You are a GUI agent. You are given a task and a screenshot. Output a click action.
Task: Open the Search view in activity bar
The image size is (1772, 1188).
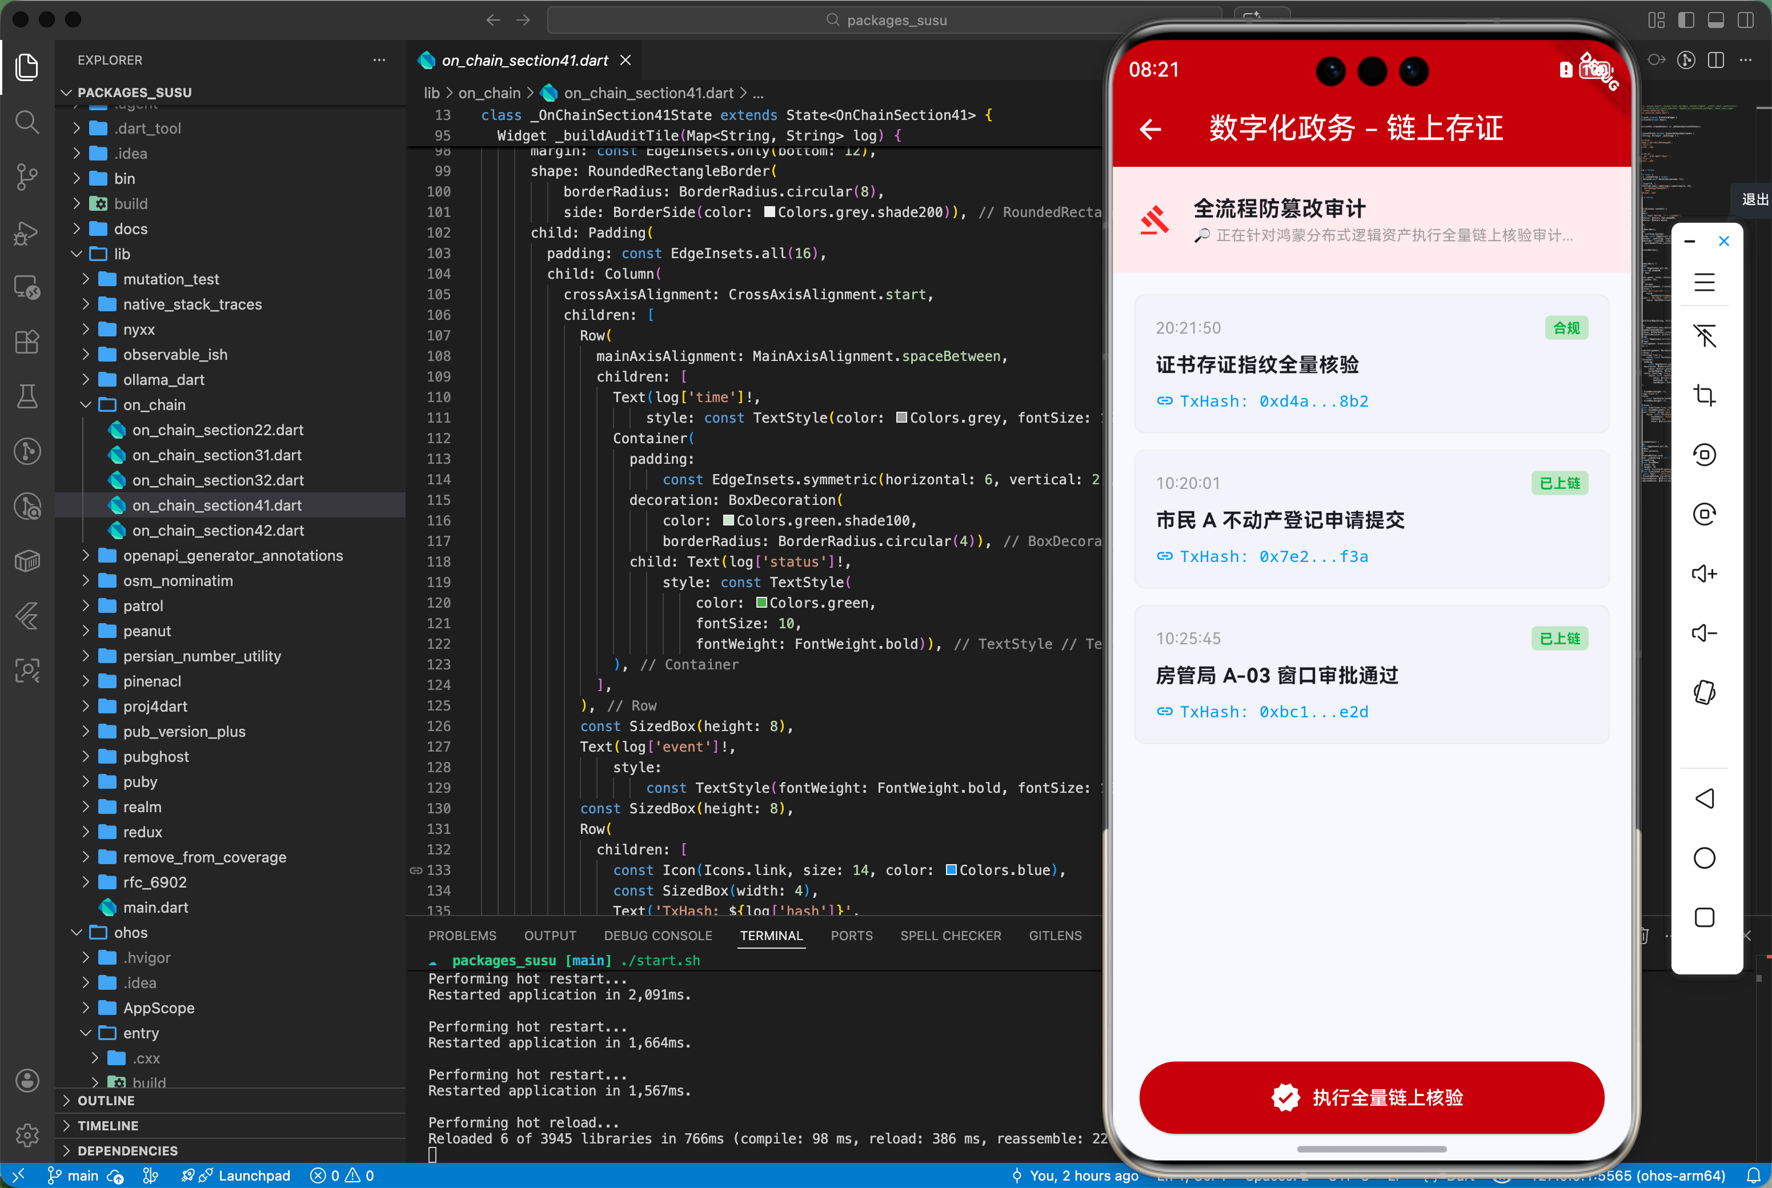pos(27,121)
